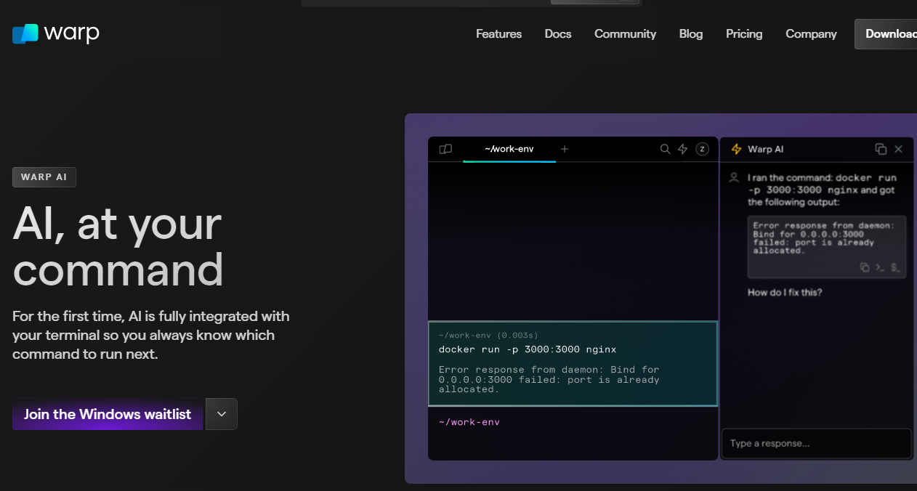Click the user avatar icon in the AI chat
Image resolution: width=917 pixels, height=491 pixels.
[x=734, y=177]
